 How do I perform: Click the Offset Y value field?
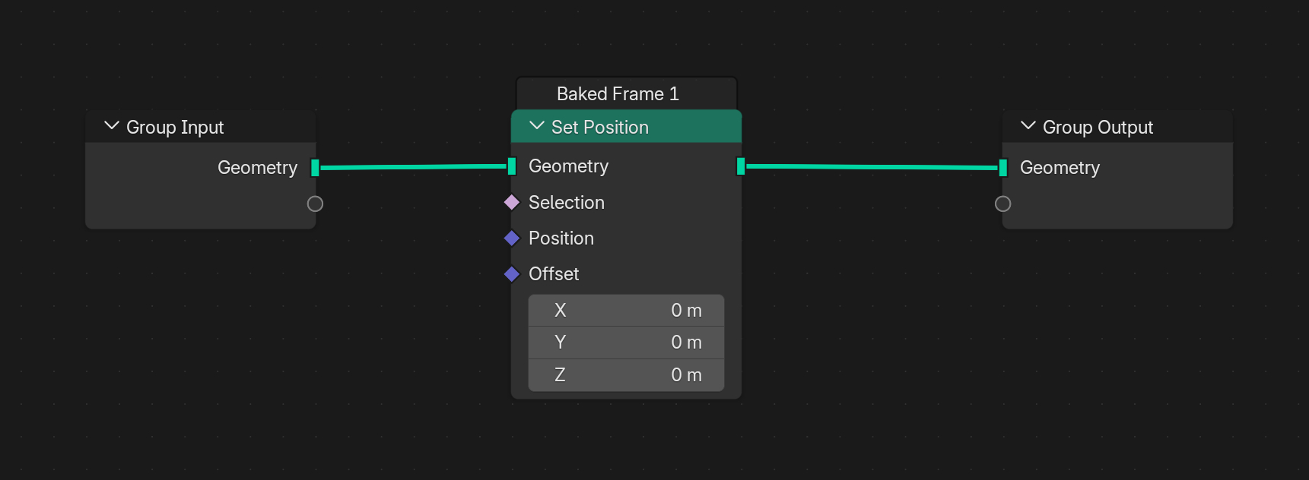click(x=626, y=343)
